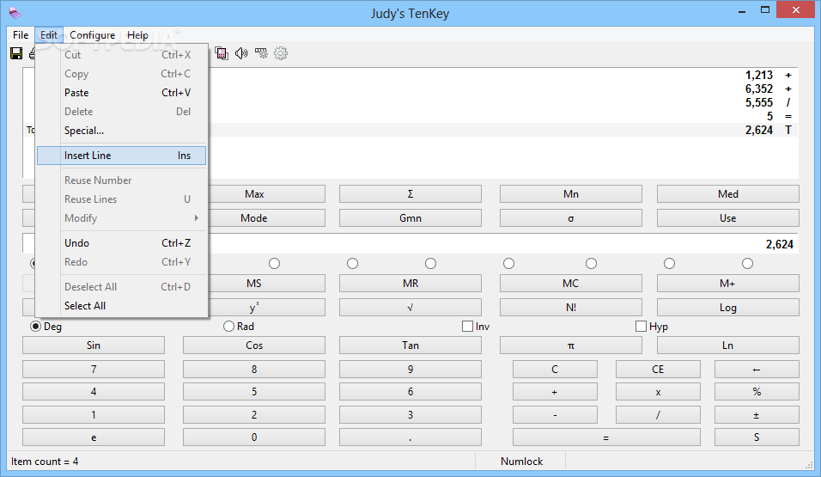Open the File menu
The height and width of the screenshot is (477, 821).
pyautogui.click(x=21, y=35)
